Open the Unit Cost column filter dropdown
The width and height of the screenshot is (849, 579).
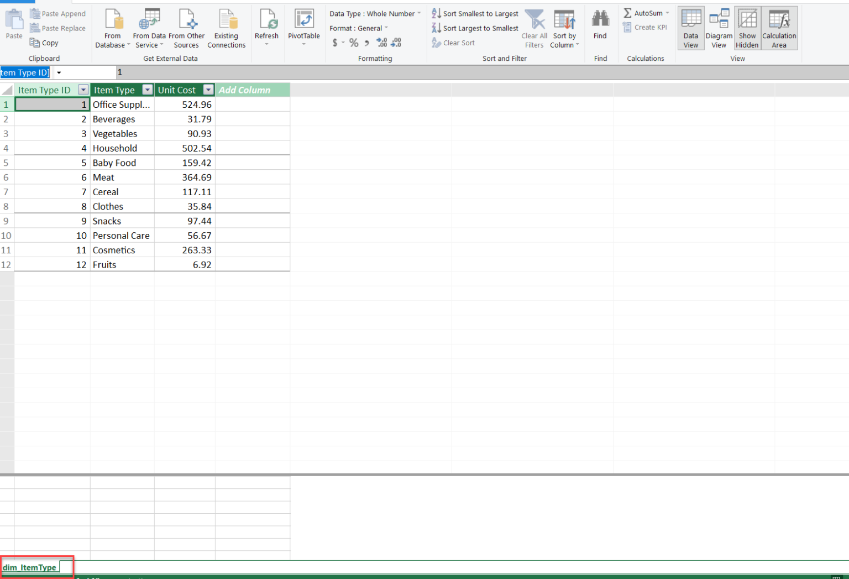tap(208, 90)
